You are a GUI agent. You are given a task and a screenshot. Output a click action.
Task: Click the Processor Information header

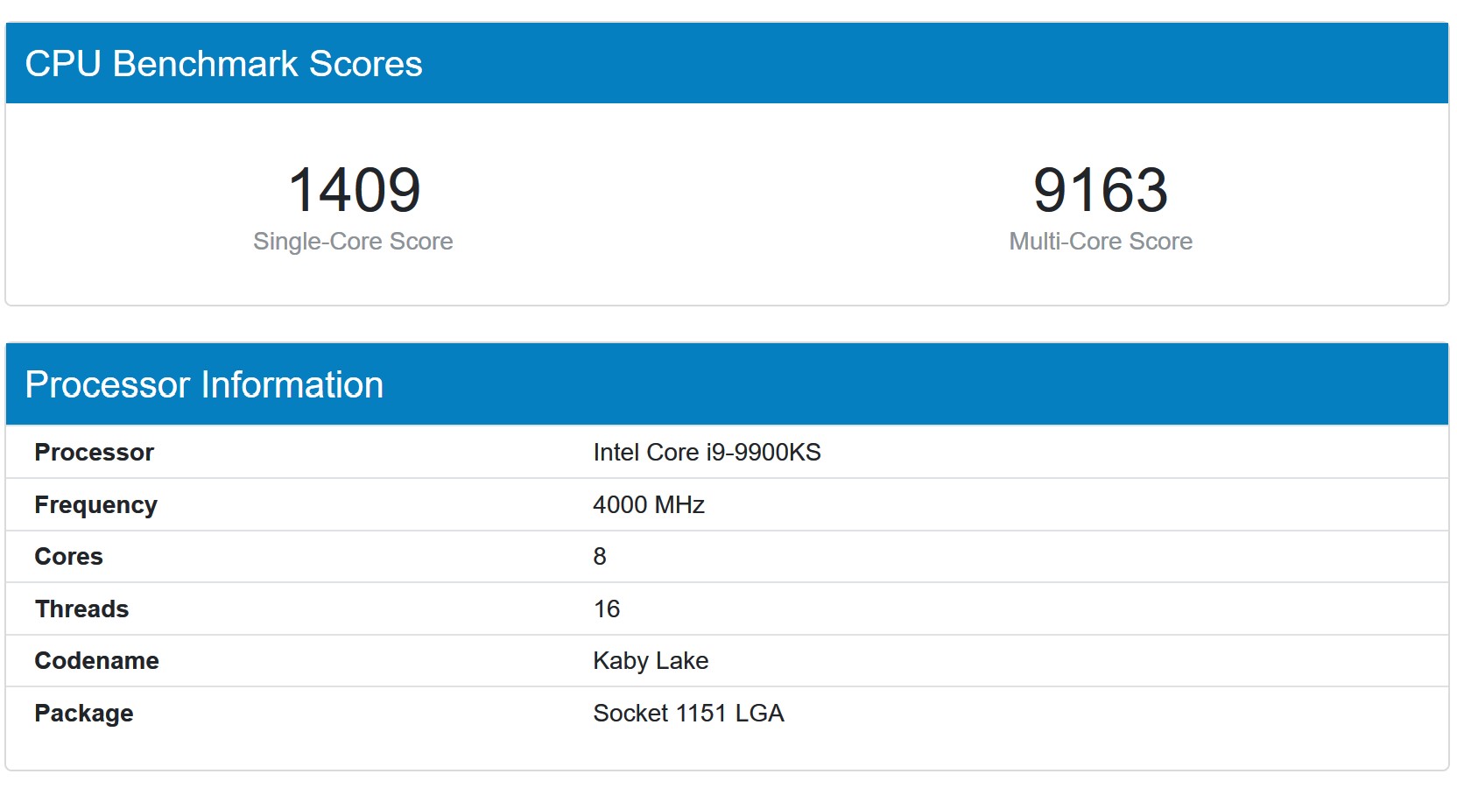(x=205, y=383)
